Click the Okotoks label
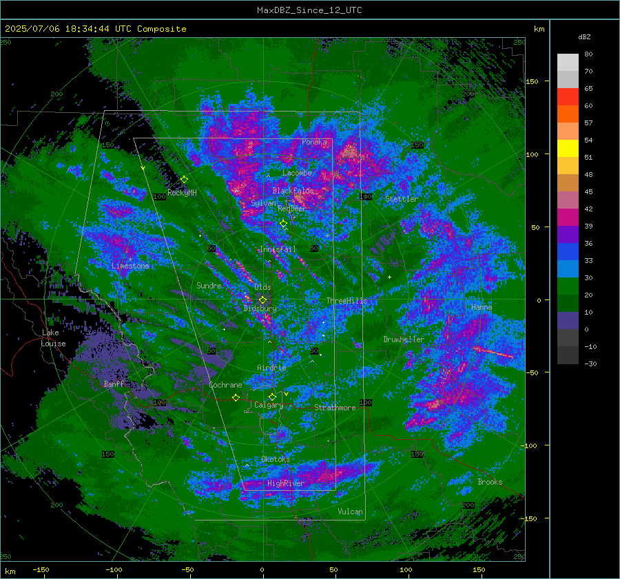 276,459
